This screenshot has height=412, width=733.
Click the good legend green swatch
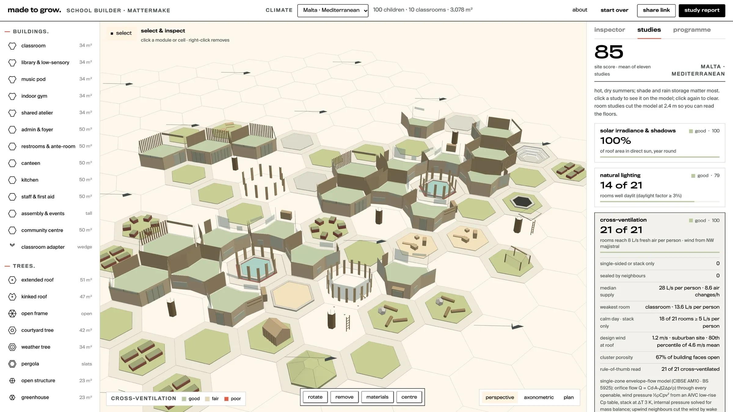184,399
